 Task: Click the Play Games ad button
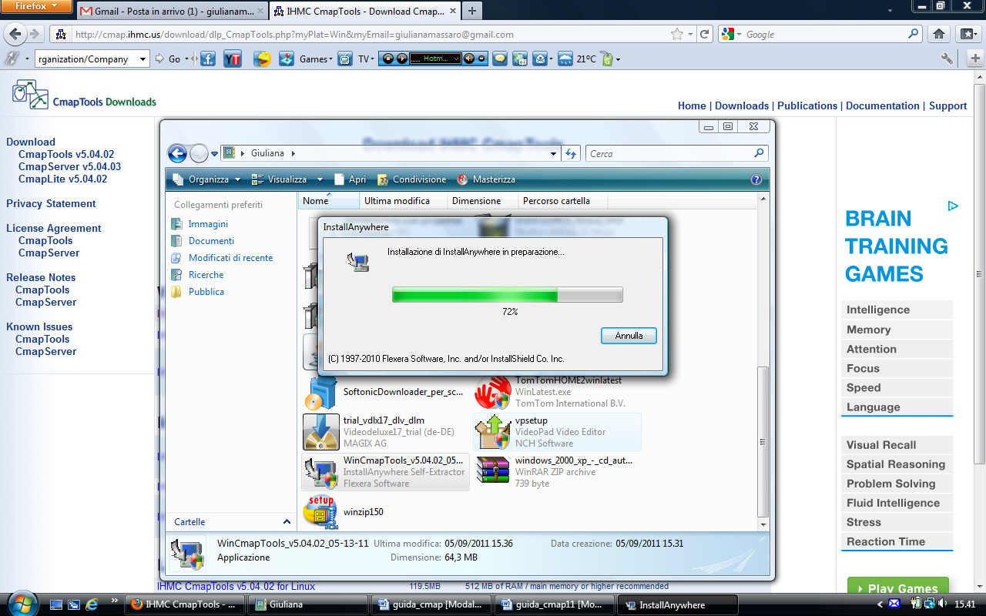click(898, 588)
